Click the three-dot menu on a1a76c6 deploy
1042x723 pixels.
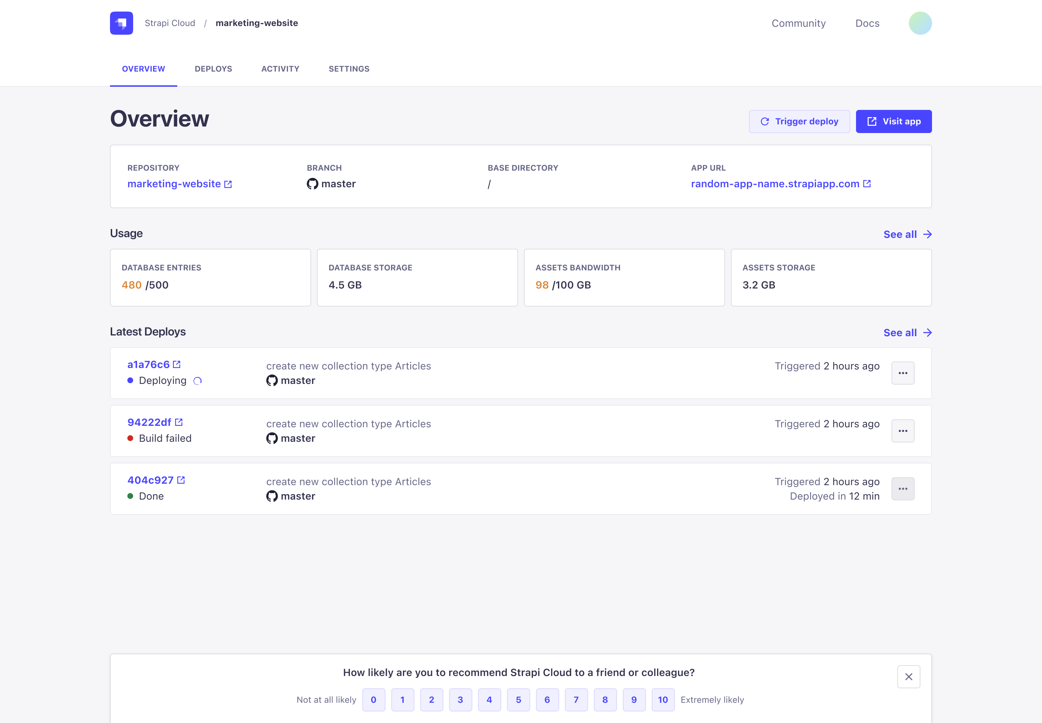point(903,373)
